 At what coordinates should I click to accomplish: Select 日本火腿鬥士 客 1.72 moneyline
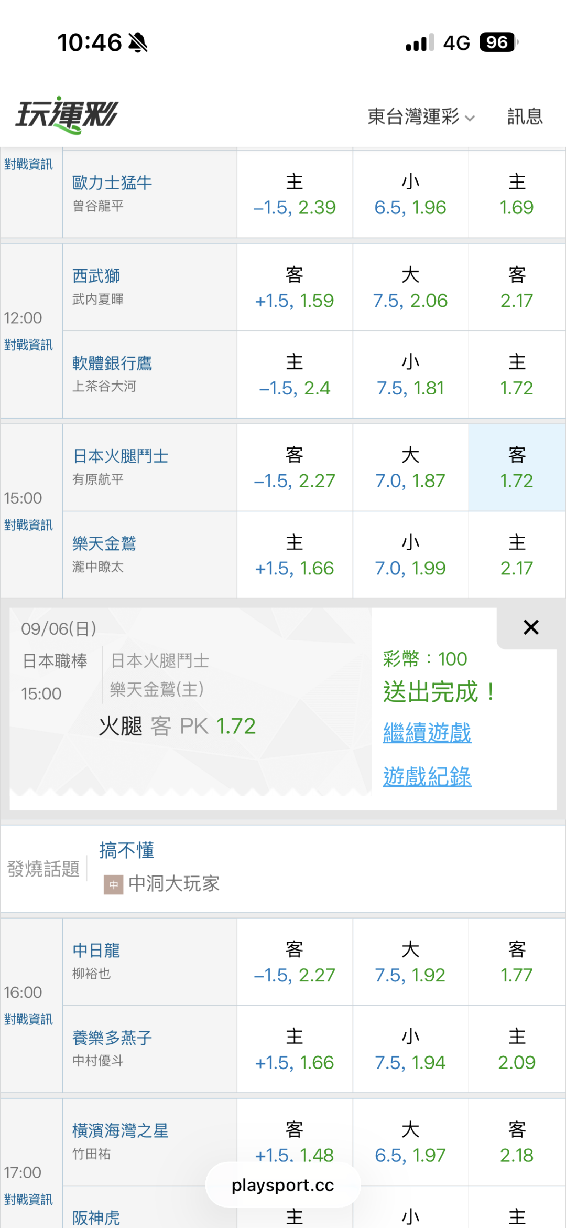pyautogui.click(x=517, y=468)
